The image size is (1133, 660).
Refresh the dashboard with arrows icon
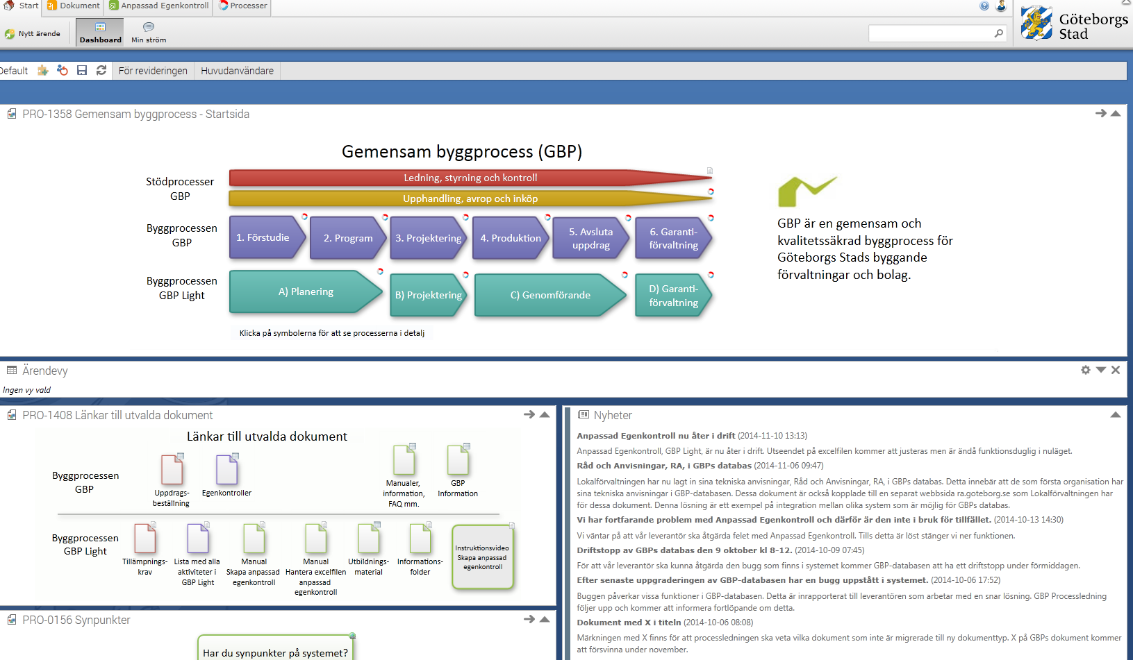pyautogui.click(x=101, y=71)
